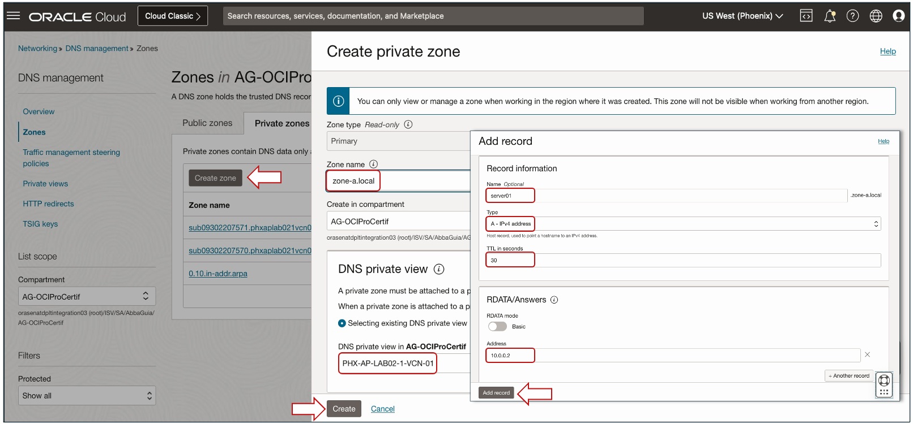Click DNS management breadcrumb link

pyautogui.click(x=97, y=49)
